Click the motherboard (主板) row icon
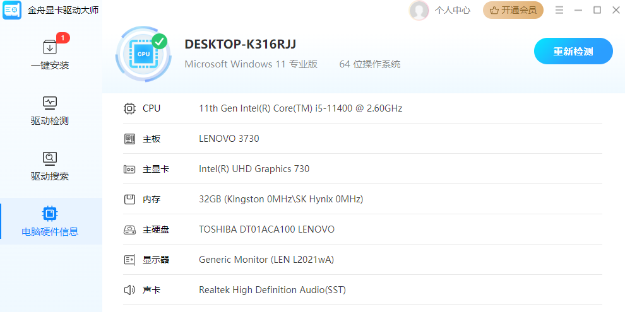Screen dimensions: 625x312 point(129,139)
